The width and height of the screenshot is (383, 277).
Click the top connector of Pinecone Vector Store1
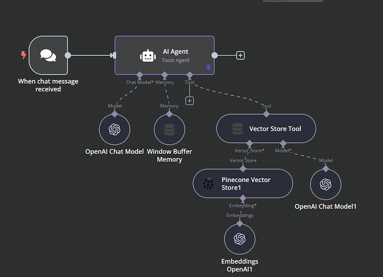click(243, 169)
